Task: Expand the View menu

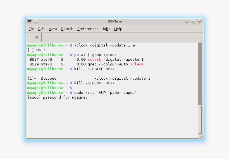Action: click(53, 29)
